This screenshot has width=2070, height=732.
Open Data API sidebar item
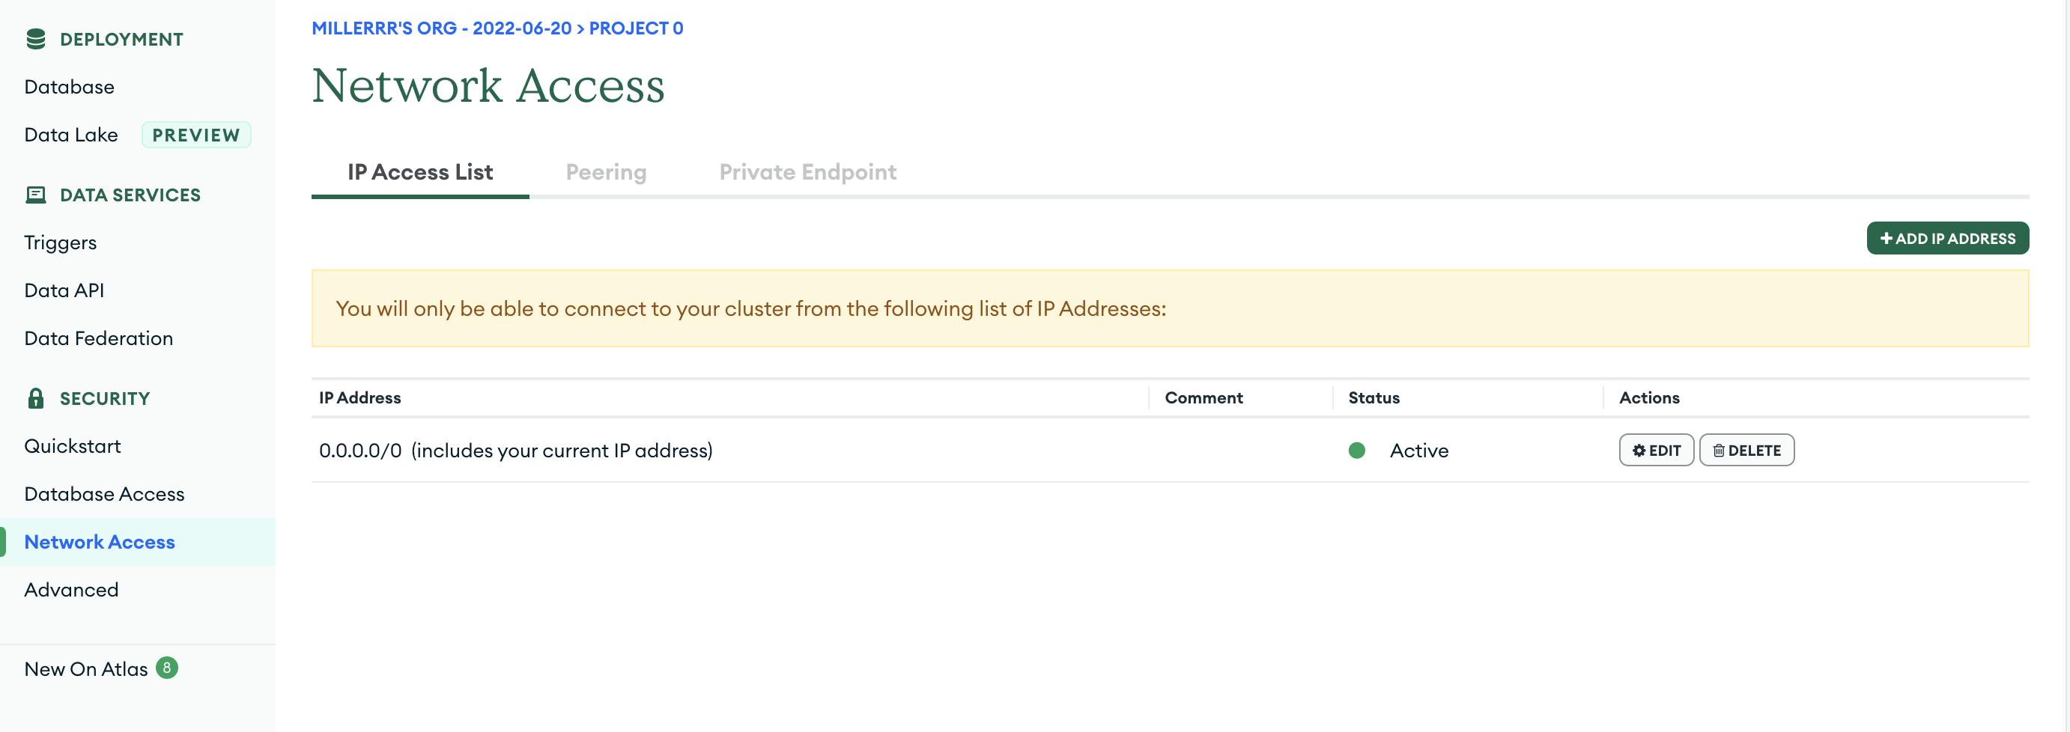click(x=64, y=290)
